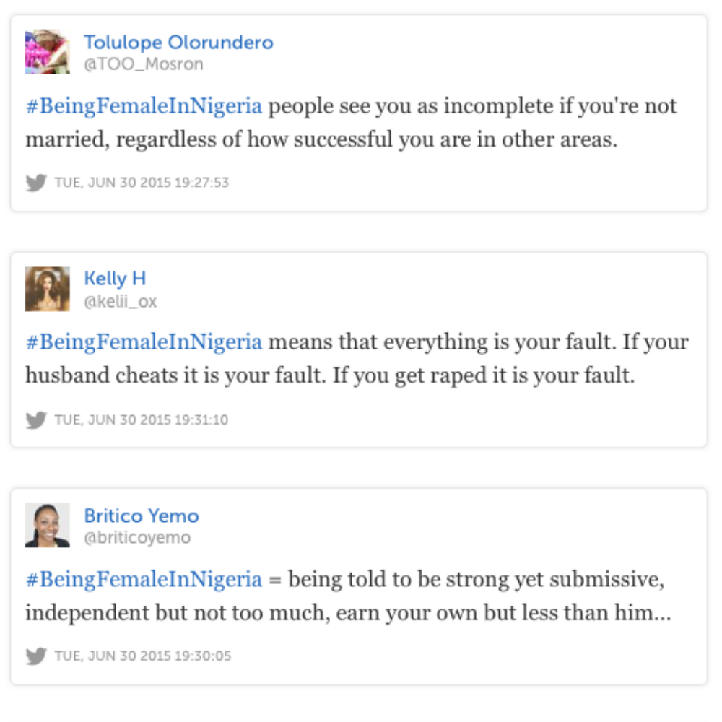Viewport: 722px width, 722px height.
Task: Go to the Britico Yemo name link
Action: point(142,516)
